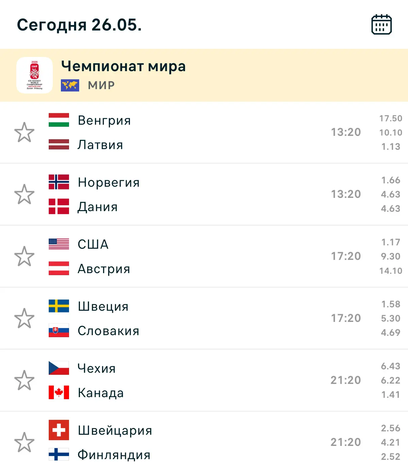
Task: Click the Switzerland flag icon
Action: (x=59, y=430)
